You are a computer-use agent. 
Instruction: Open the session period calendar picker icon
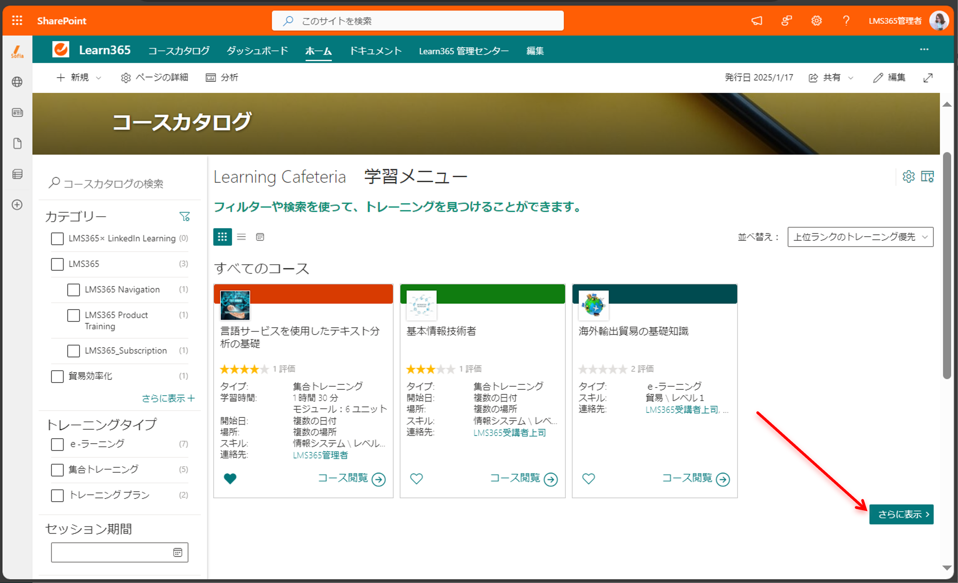click(178, 552)
